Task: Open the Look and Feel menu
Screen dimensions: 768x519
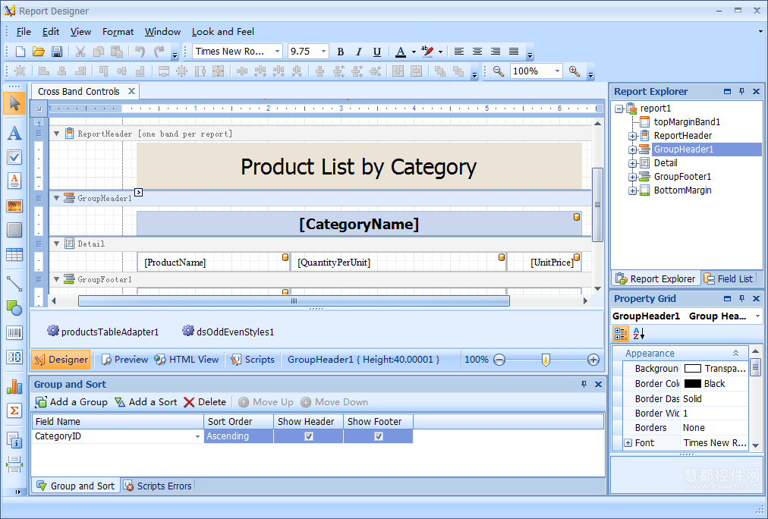Action: [x=223, y=32]
